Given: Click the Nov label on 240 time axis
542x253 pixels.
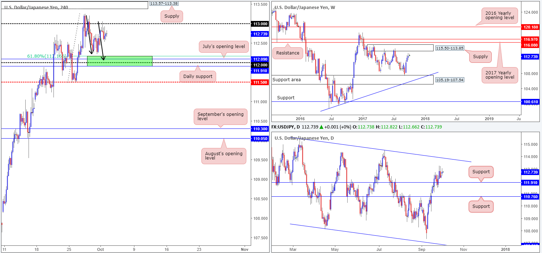Looking at the screenshot, I should pyautogui.click(x=244, y=249).
